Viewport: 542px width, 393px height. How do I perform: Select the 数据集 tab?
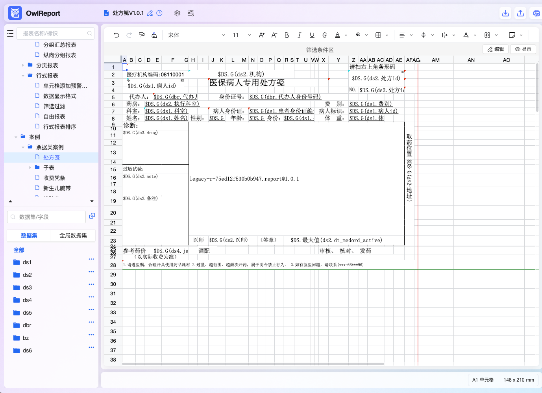[29, 235]
